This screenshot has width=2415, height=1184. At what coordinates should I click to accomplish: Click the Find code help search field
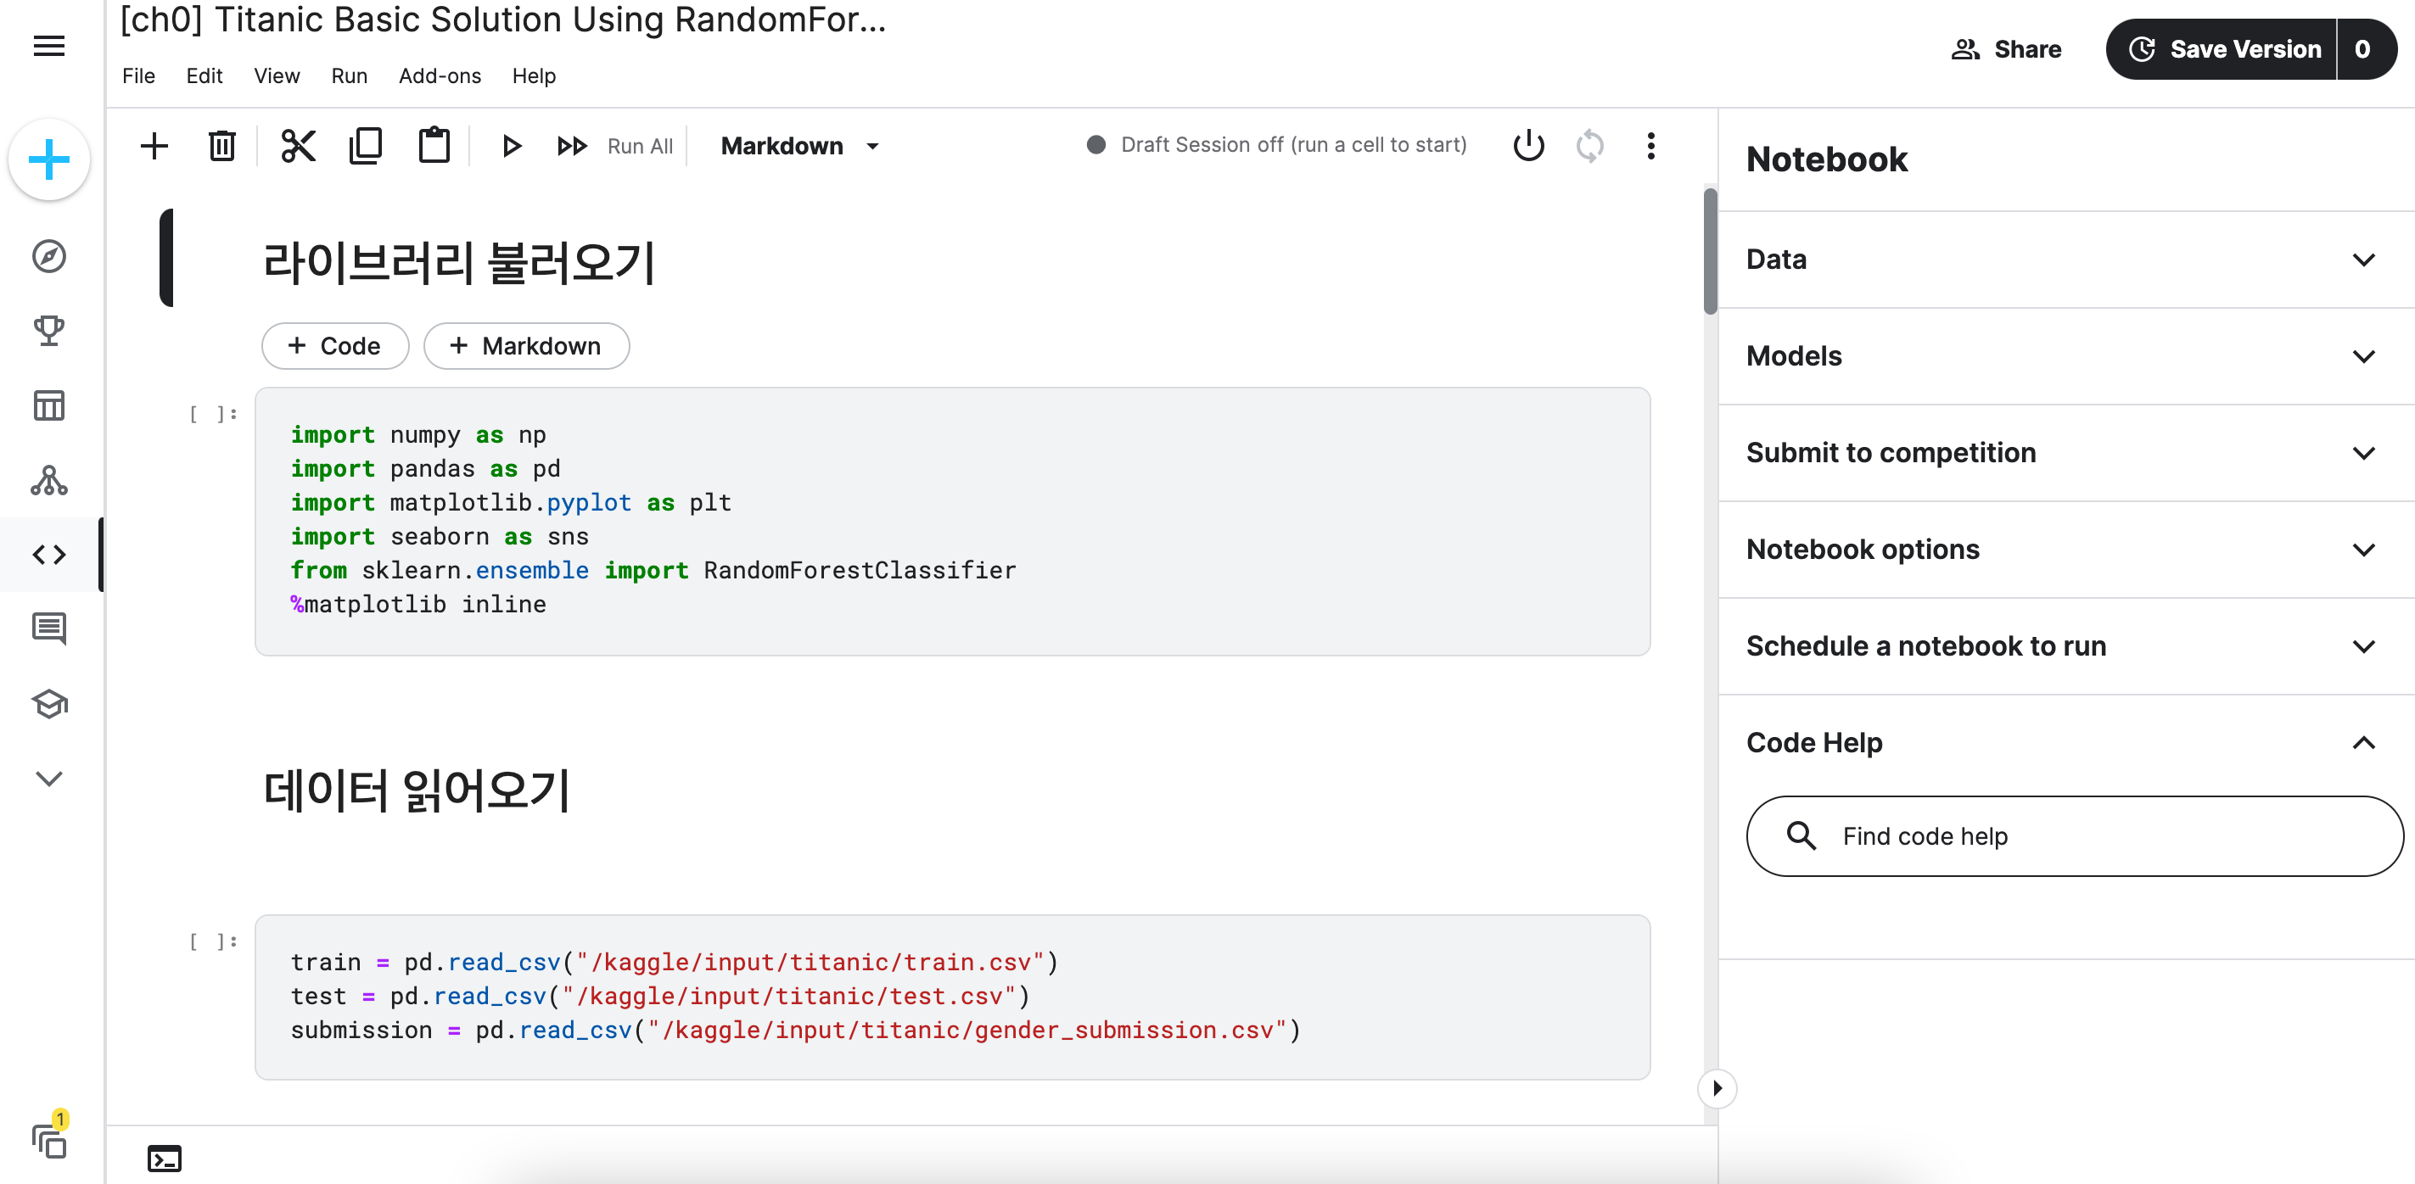click(x=2074, y=835)
